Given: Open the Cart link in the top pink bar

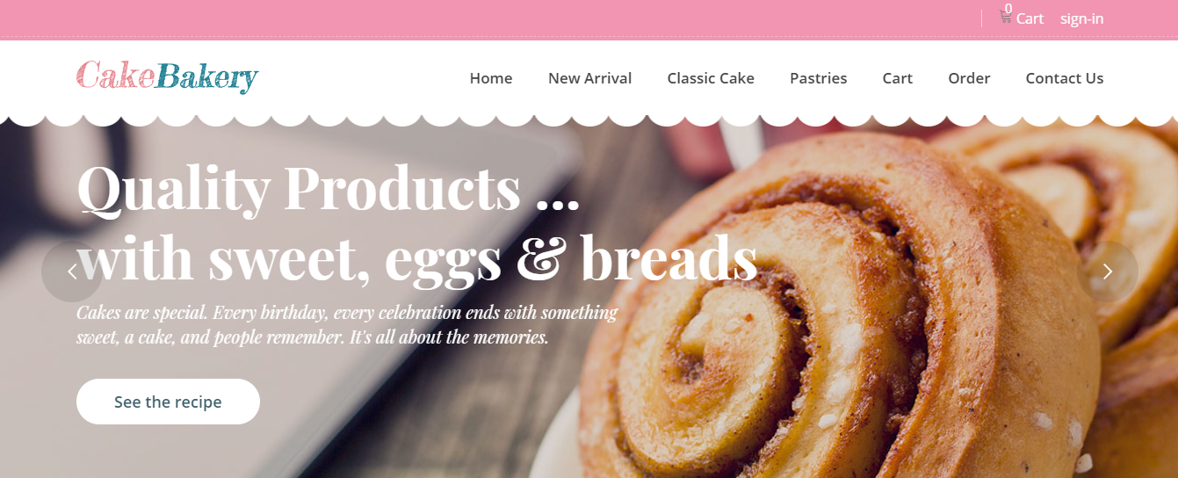Looking at the screenshot, I should click(1030, 18).
